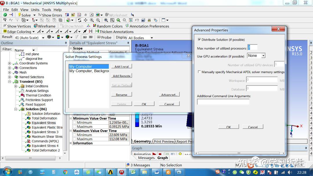Select the Show Errors tool
Viewport: 313px width, 176px height.
pos(50,15)
